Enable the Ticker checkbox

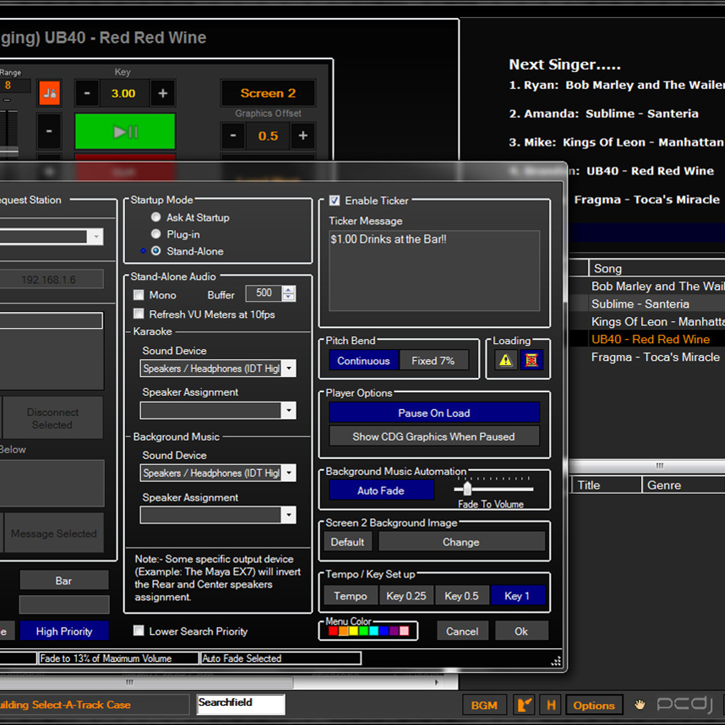coord(334,200)
